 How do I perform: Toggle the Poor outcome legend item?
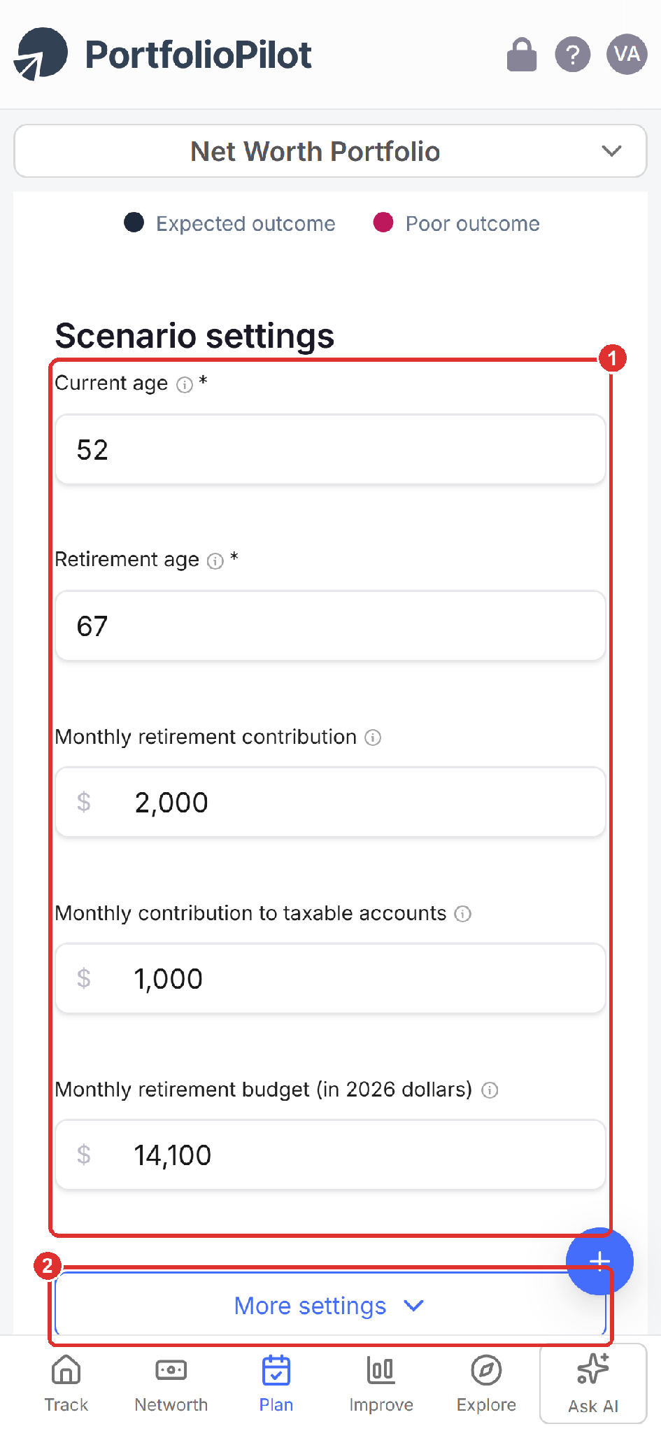point(457,223)
